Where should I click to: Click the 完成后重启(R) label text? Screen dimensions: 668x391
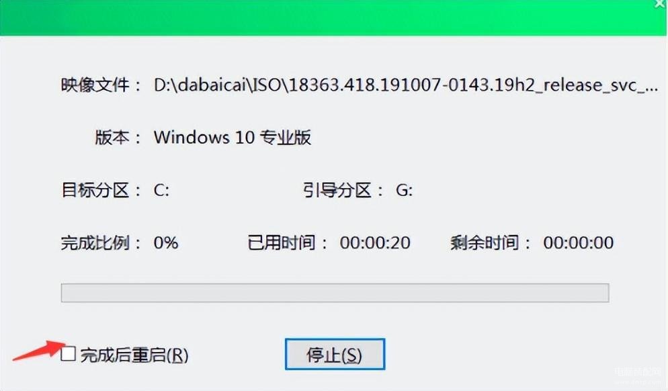[x=134, y=355]
